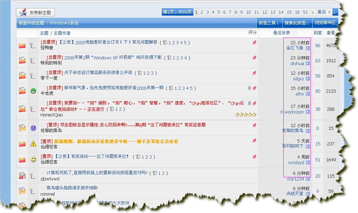Open thread 关于杂志征订赠品服务致读者公开信
Screen dimensions: 358x213
pyautogui.click(x=98, y=73)
